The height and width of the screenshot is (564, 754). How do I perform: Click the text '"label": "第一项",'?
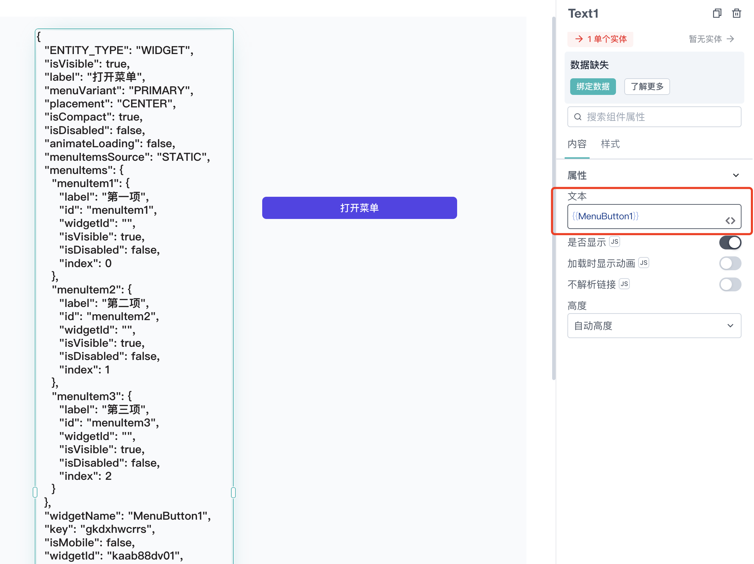[104, 197]
